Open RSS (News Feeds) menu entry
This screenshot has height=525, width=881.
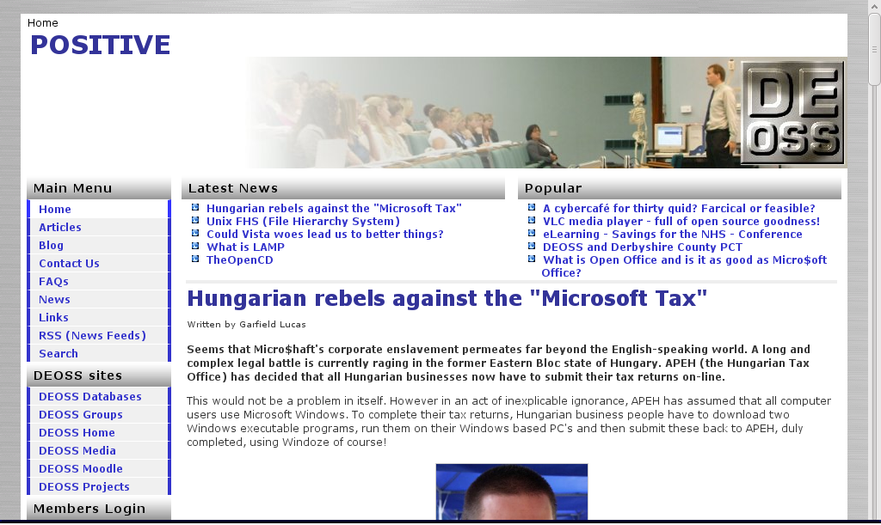click(x=92, y=336)
